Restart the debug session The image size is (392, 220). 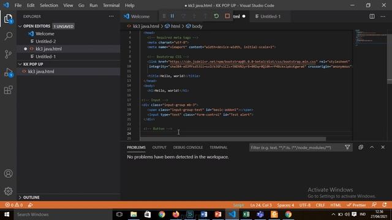coord(216,16)
